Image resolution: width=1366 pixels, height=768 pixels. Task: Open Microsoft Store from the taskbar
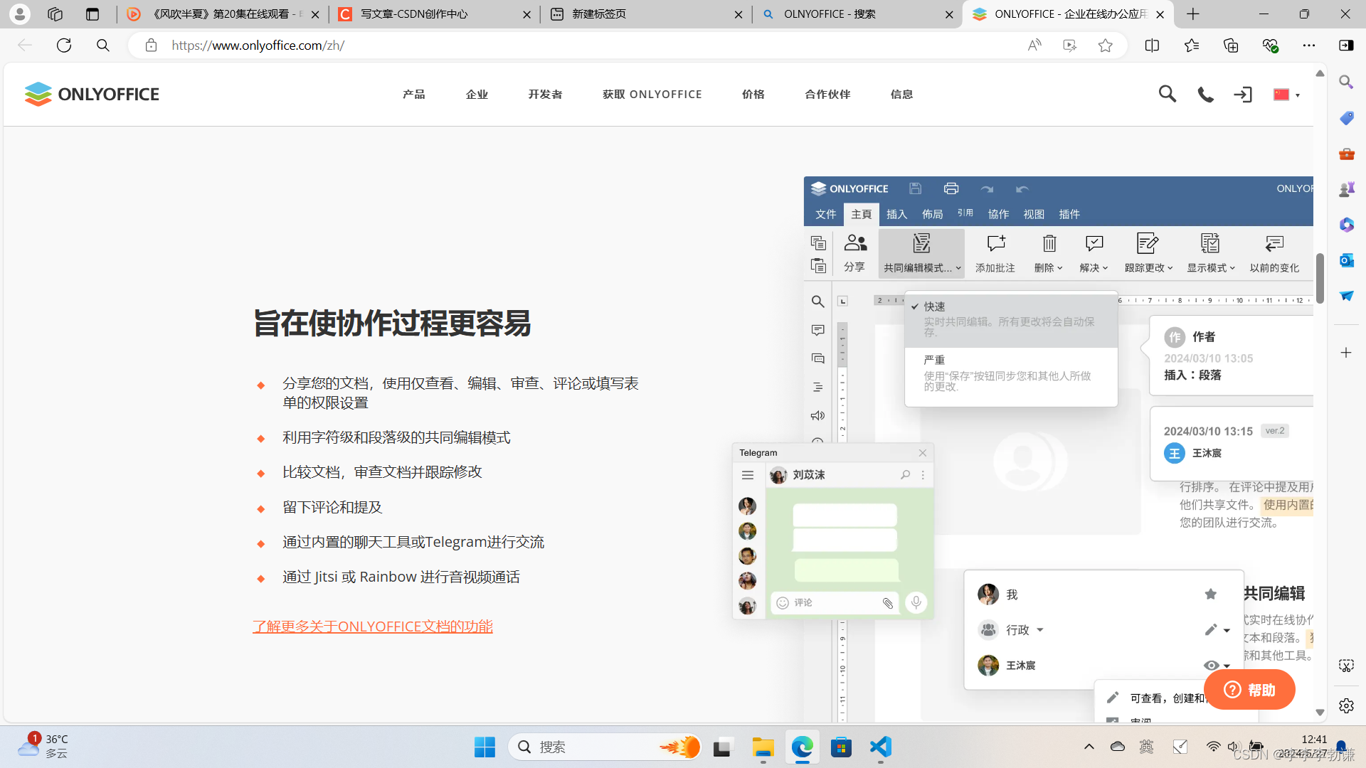(841, 747)
